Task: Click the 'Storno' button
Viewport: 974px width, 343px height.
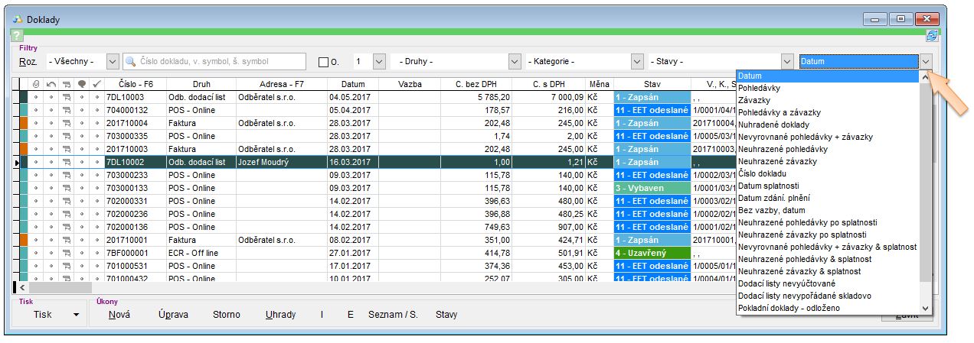Action: coord(226,315)
